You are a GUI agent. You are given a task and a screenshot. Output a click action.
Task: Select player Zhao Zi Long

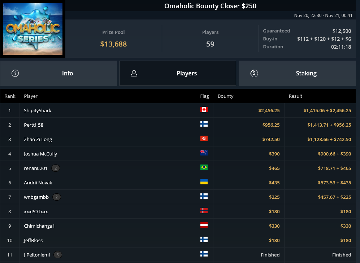(x=38, y=139)
